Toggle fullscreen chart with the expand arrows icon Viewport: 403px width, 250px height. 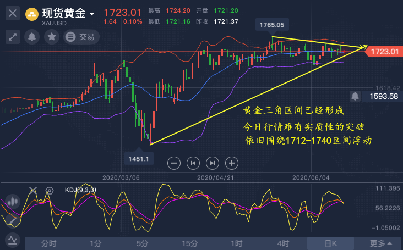pyautogui.click(x=13, y=37)
